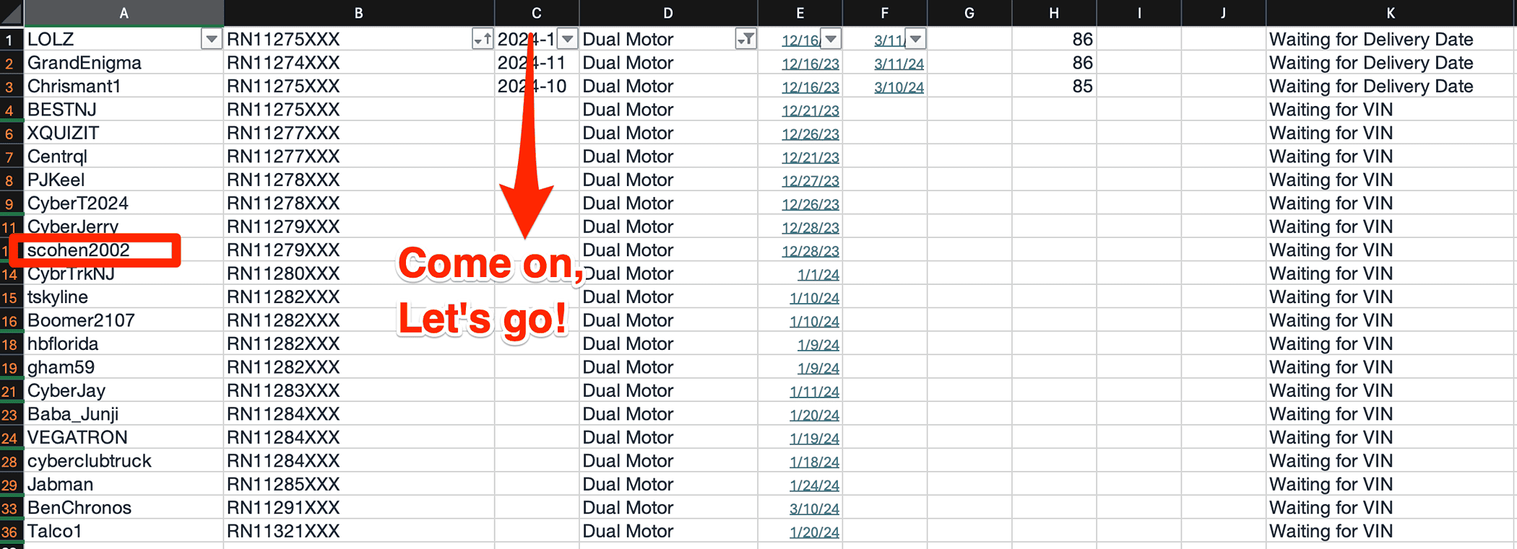Open the 12/21/23 date link for BESTNJ
Viewport: 1517px width, 549px height.
click(x=810, y=110)
